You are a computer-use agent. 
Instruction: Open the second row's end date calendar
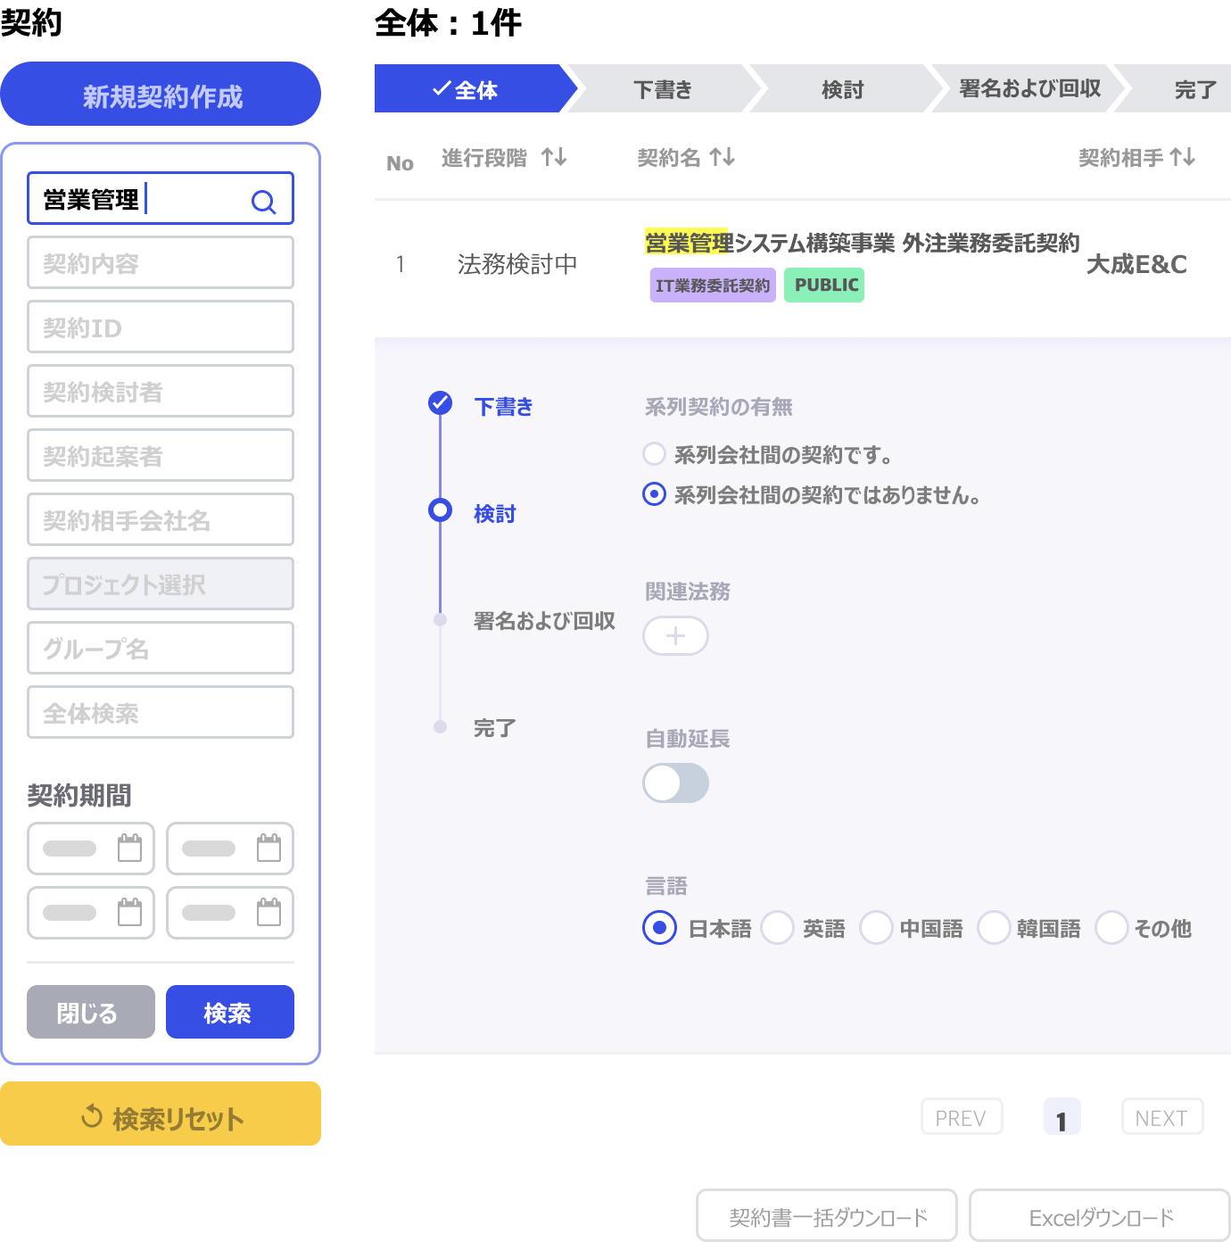coord(269,913)
